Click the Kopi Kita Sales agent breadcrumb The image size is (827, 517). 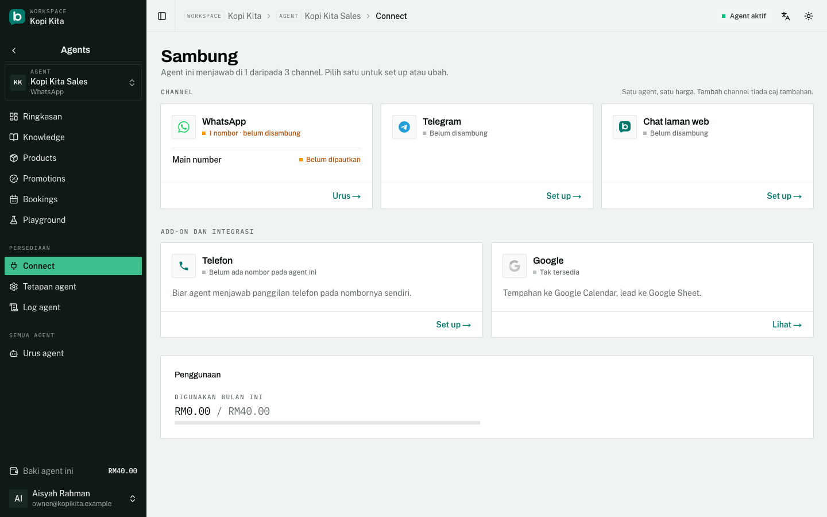coord(319,16)
